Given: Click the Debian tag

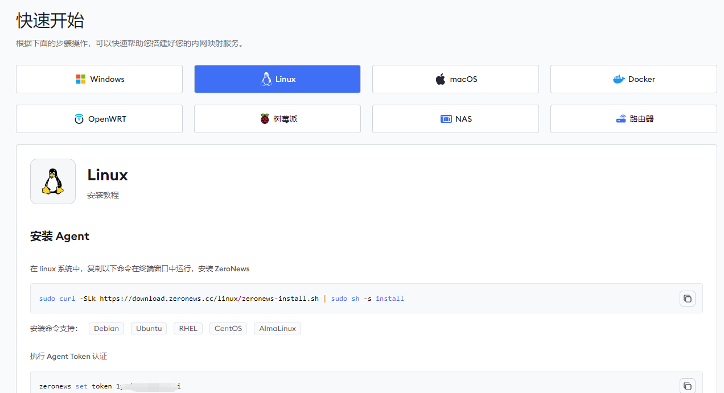Looking at the screenshot, I should tap(106, 328).
